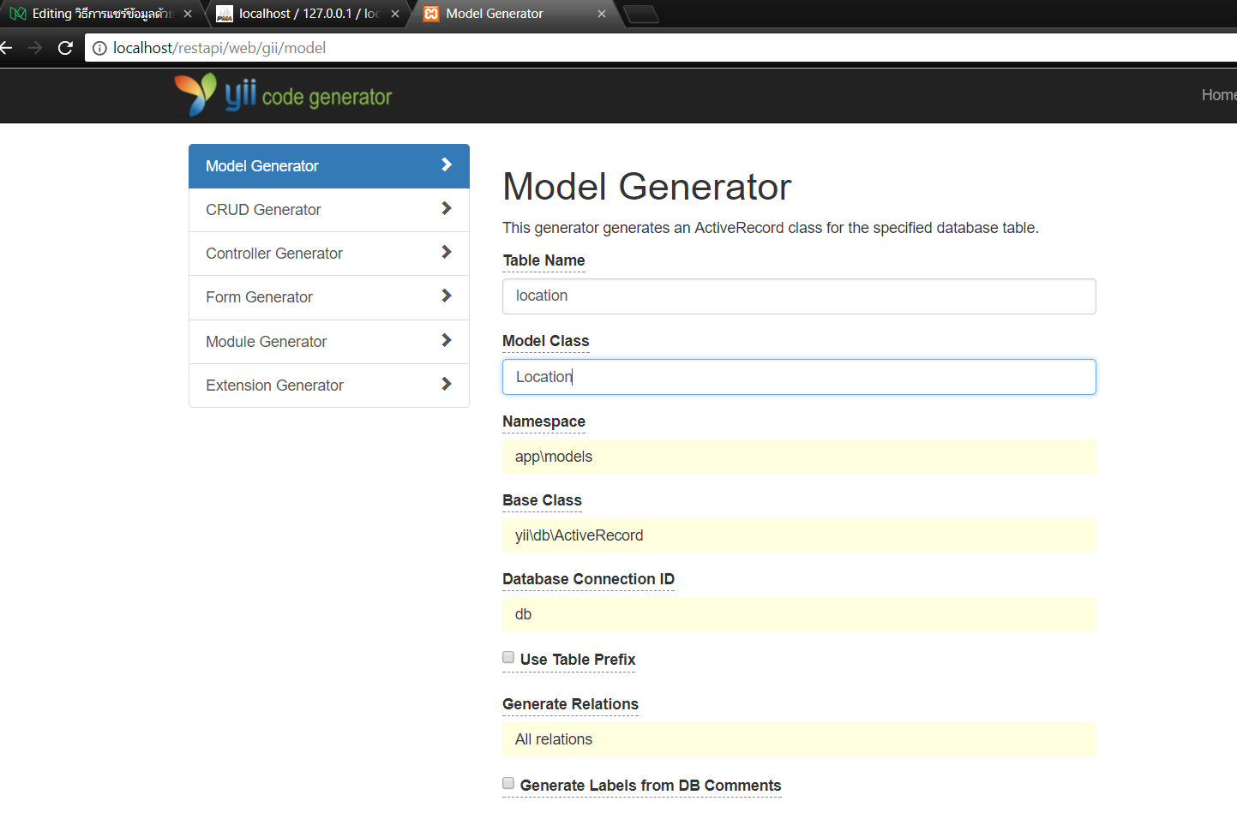Click the Model Generator page heading
The width and height of the screenshot is (1237, 813).
point(646,187)
